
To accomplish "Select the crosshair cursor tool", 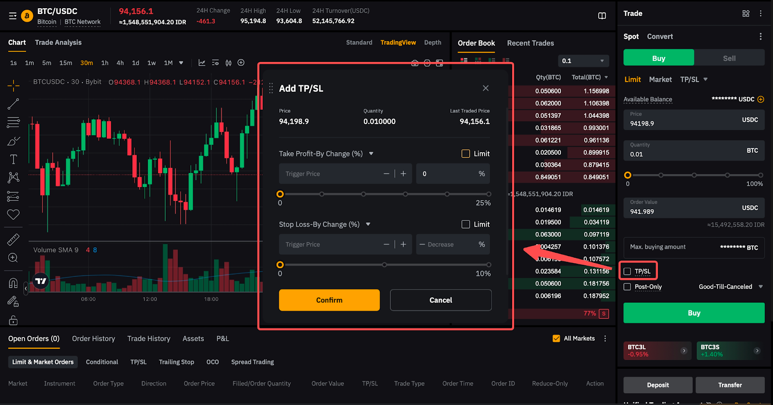I will pyautogui.click(x=14, y=86).
